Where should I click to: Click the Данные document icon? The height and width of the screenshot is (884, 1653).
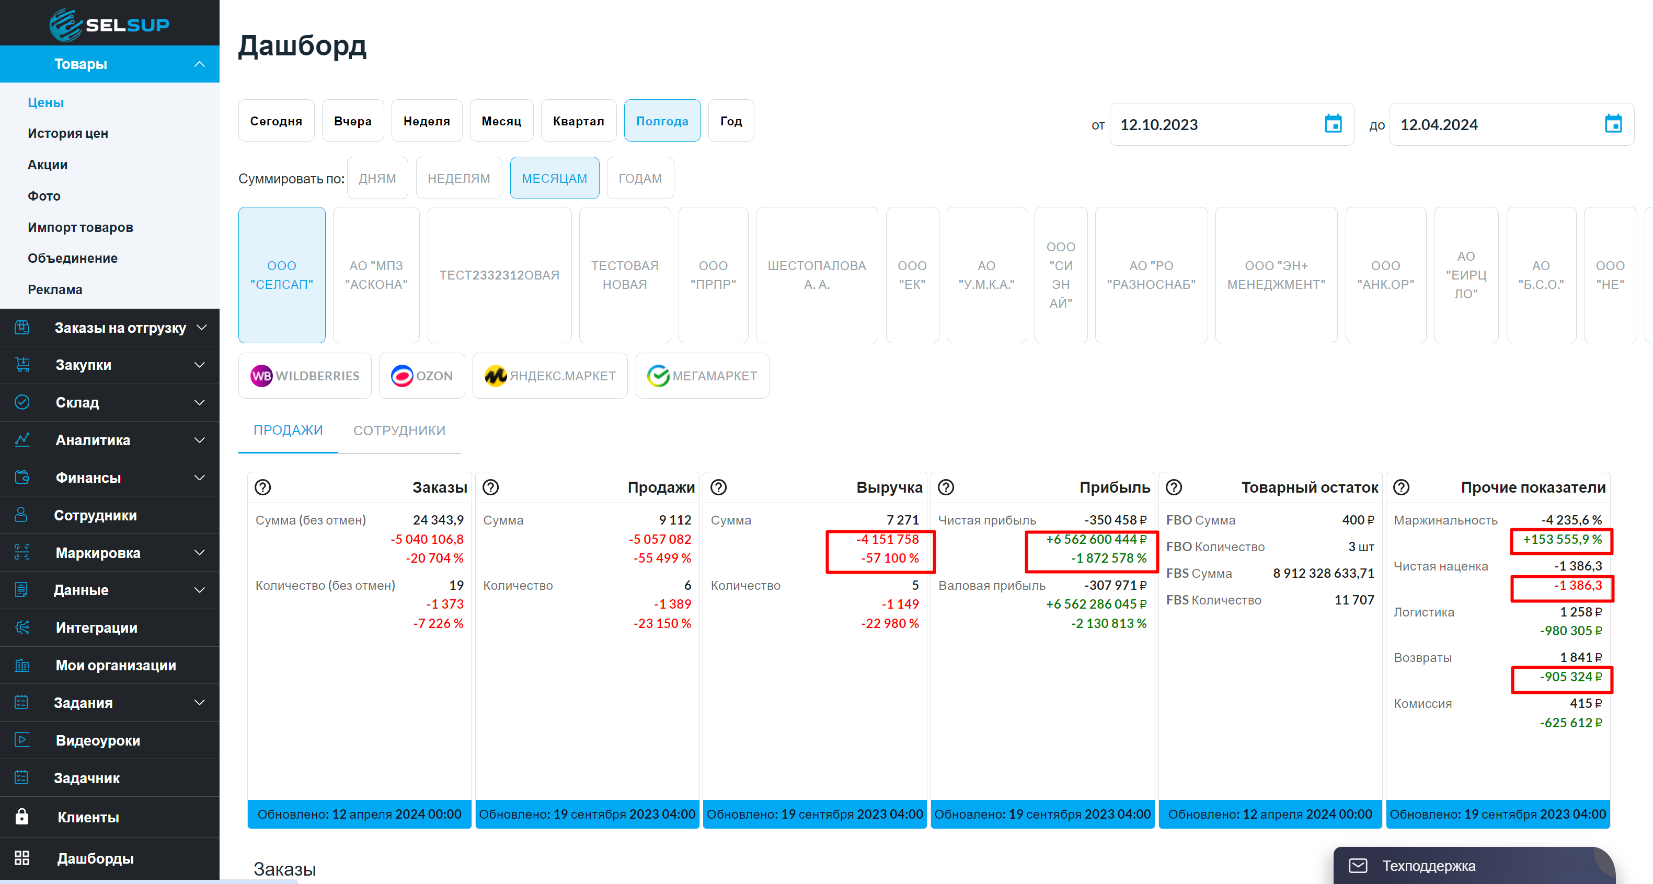tap(21, 589)
